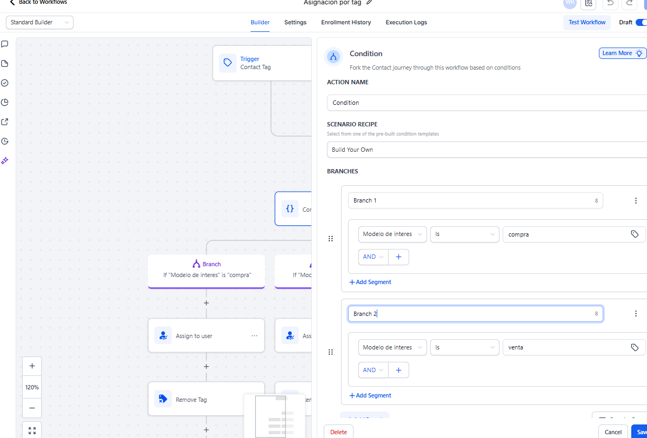Click tag icon in compra value field
Viewport: 647px width, 438px height.
(x=635, y=234)
